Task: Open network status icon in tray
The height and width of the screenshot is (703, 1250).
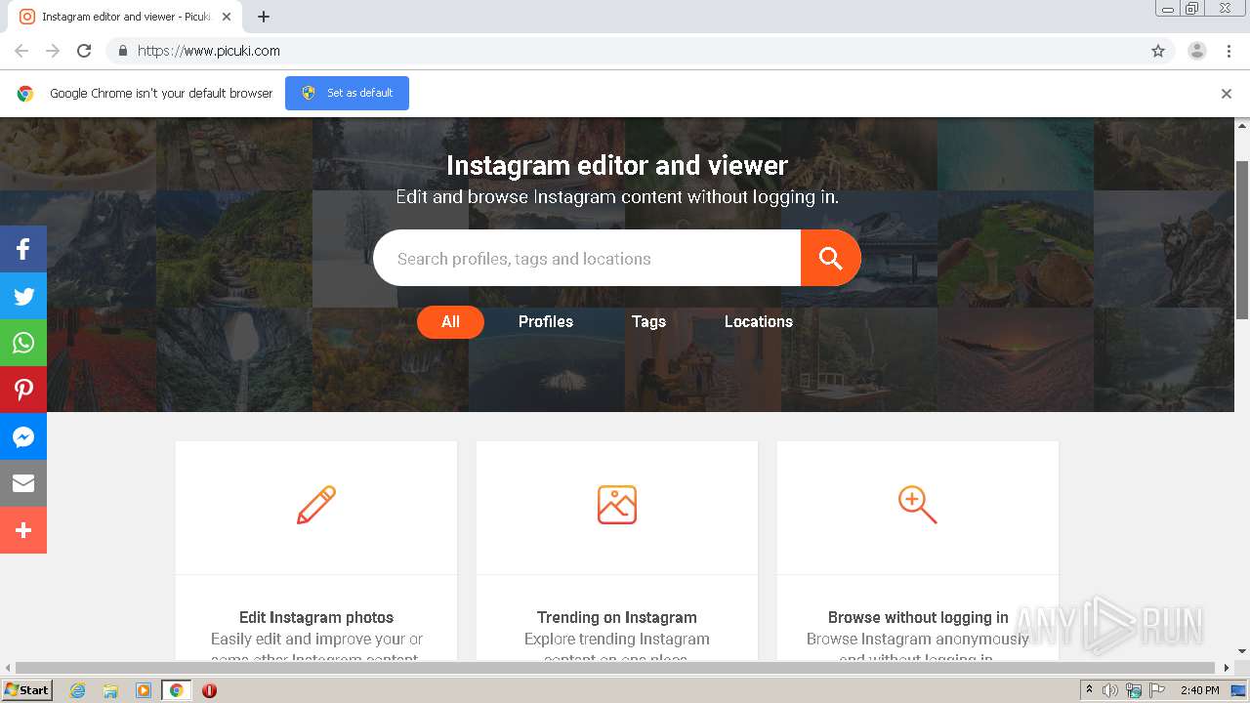Action: click(x=1134, y=690)
